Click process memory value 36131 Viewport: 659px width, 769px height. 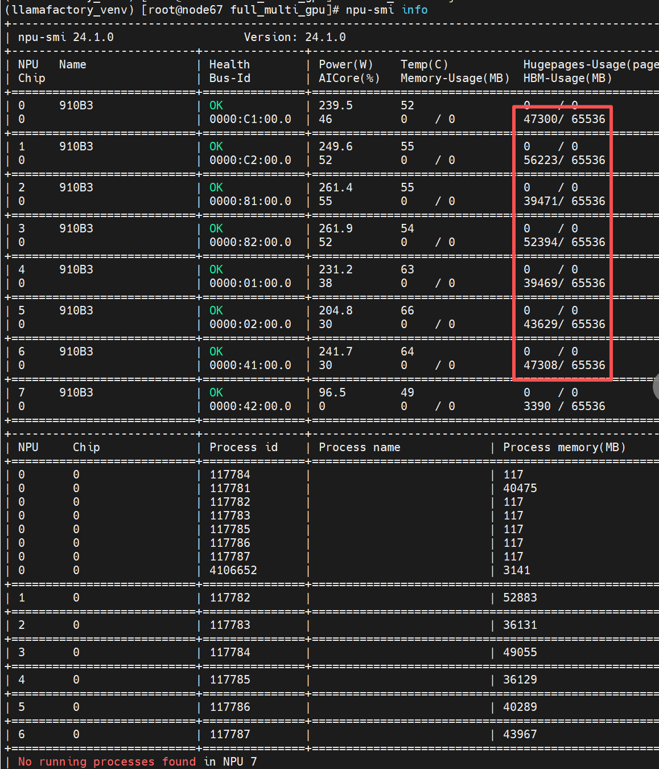point(520,625)
